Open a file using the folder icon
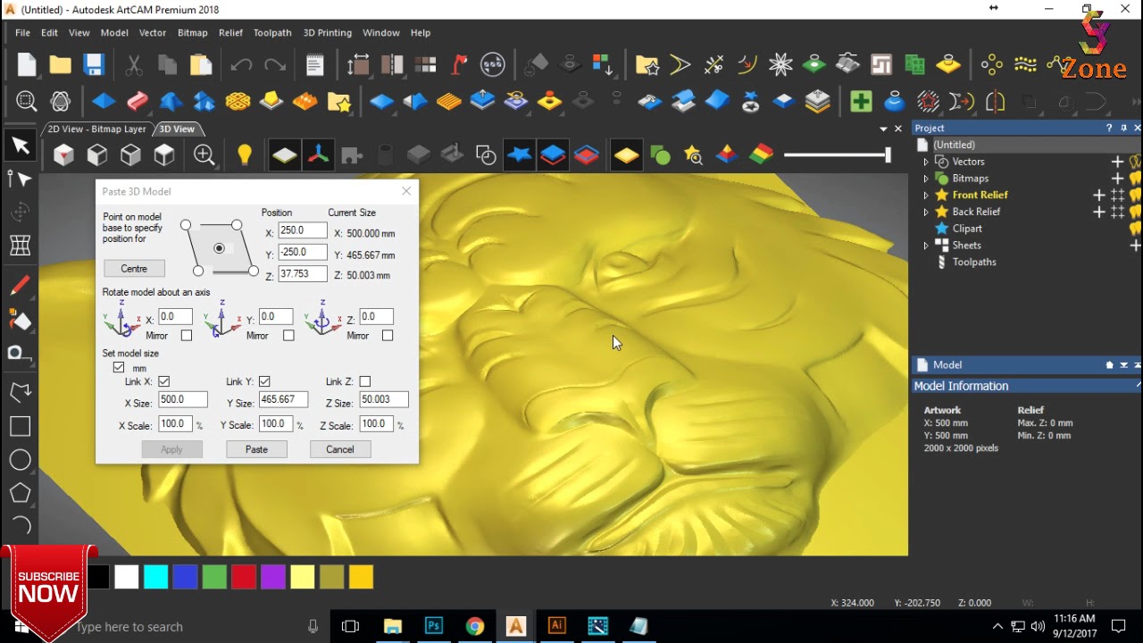 (60, 64)
